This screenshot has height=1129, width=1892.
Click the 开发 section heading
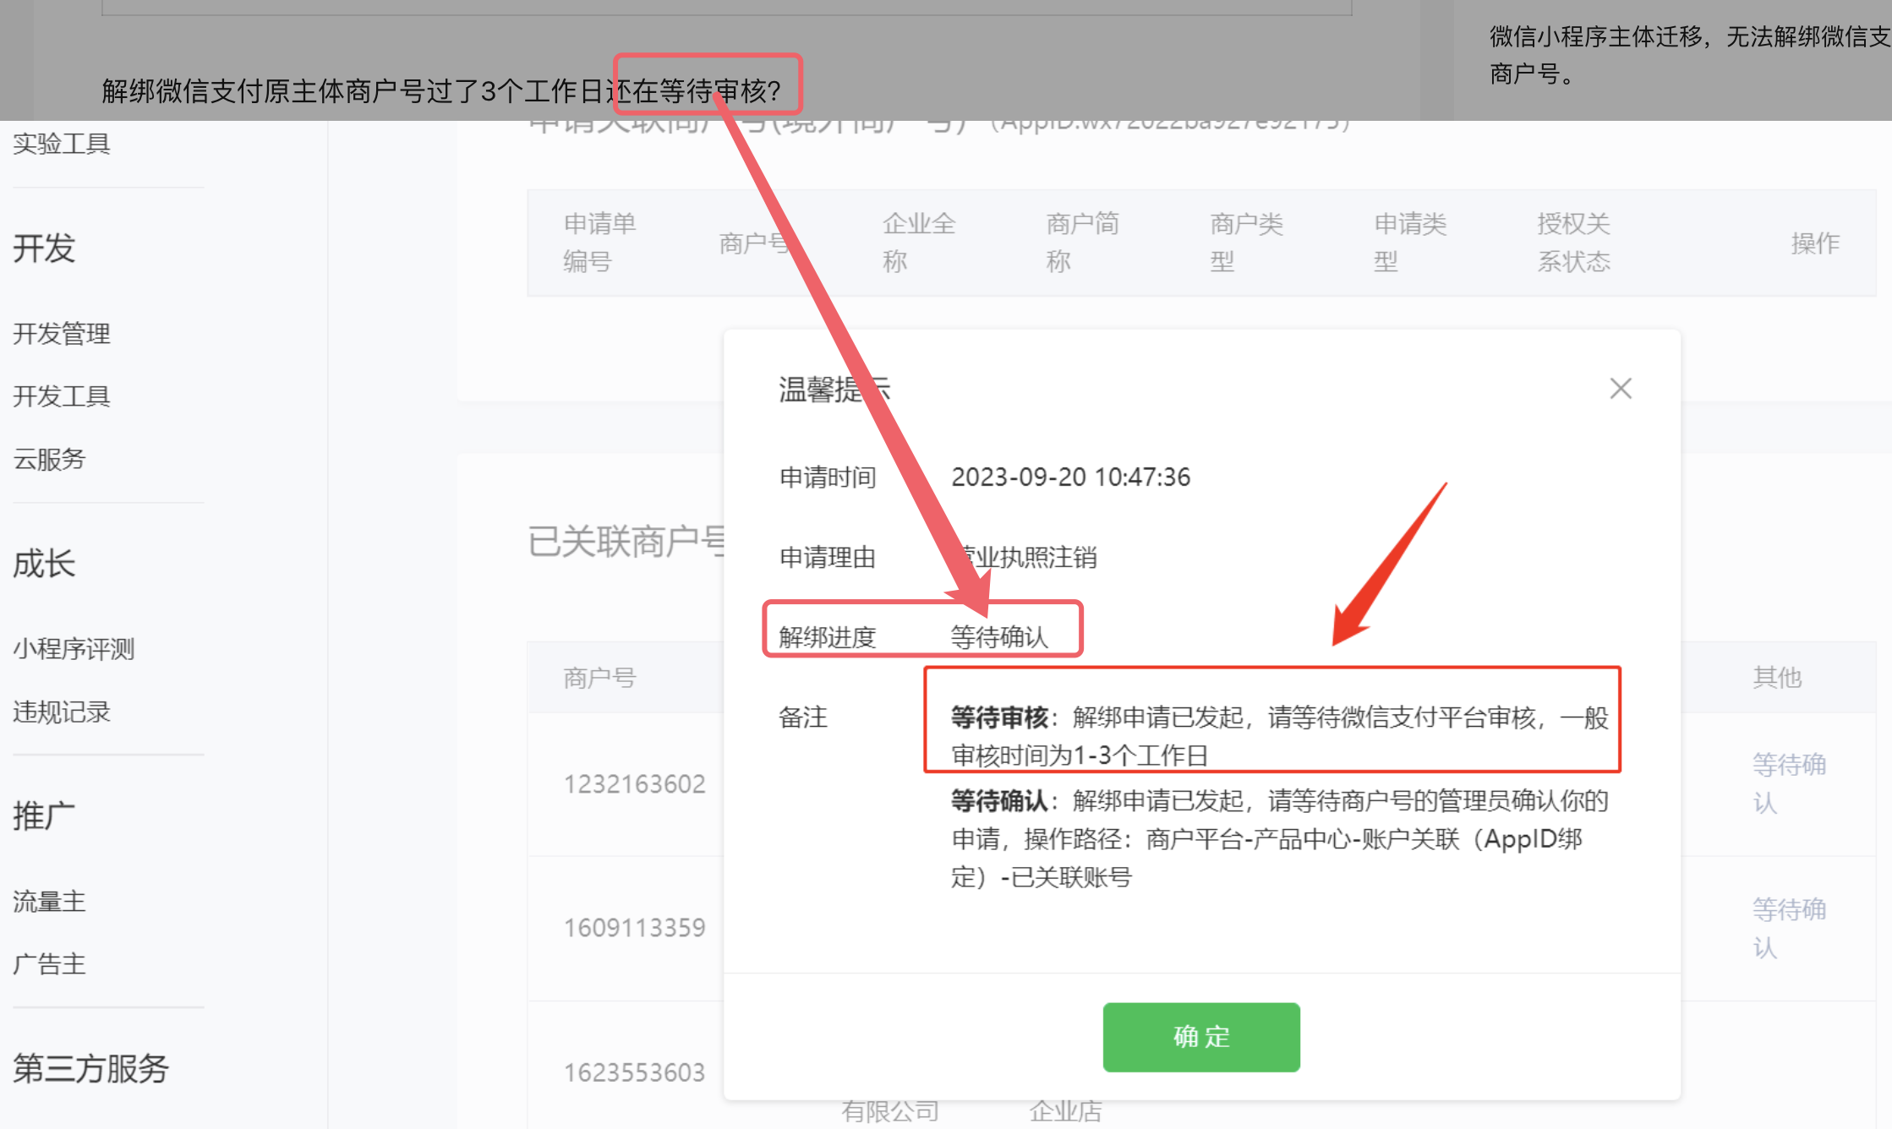[44, 248]
